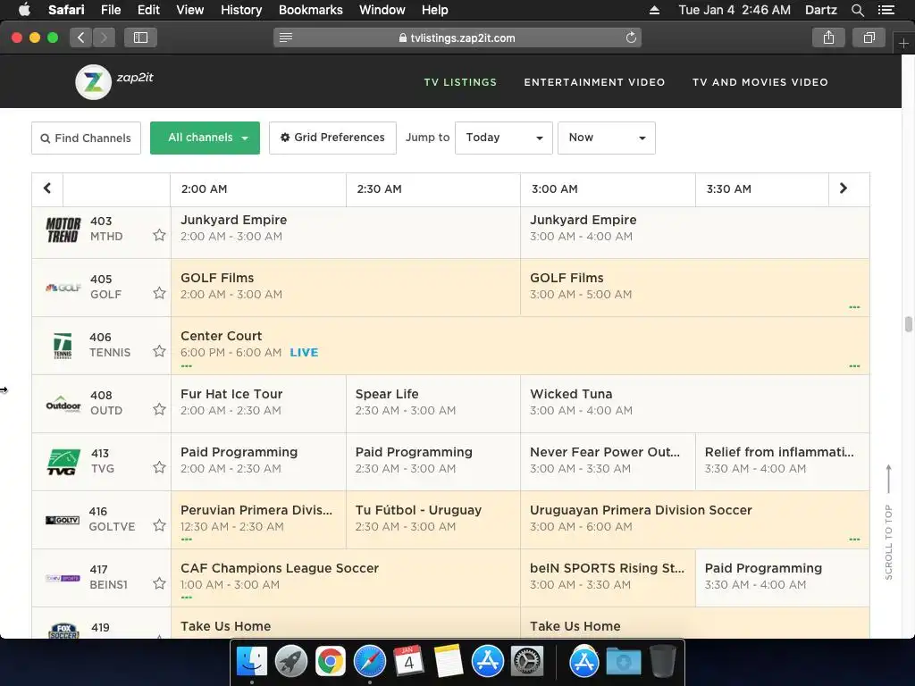The image size is (915, 686).
Task: Open a new tab with plus button
Action: click(903, 43)
